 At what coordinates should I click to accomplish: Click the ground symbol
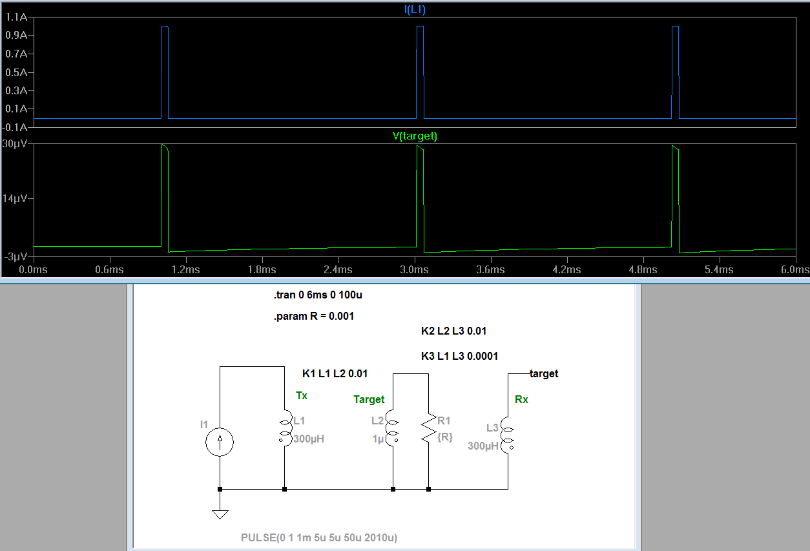[220, 514]
